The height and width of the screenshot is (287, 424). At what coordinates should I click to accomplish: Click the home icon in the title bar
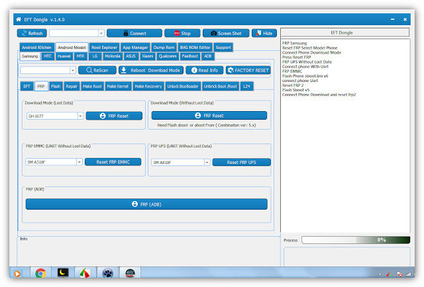click(x=19, y=19)
